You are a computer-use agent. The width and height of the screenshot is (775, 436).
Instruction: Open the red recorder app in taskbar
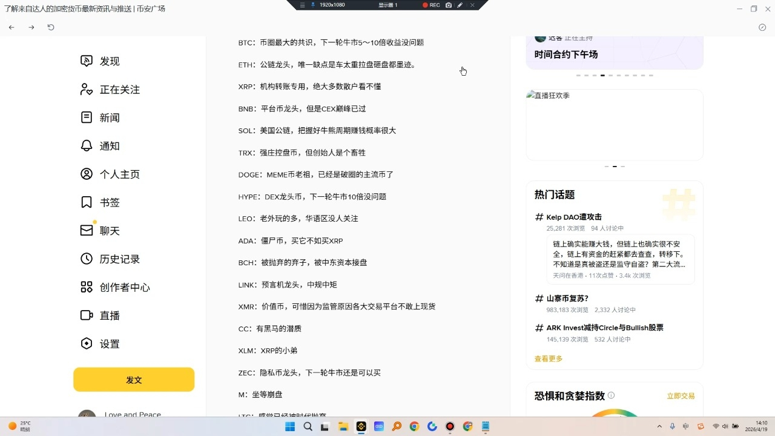450,426
